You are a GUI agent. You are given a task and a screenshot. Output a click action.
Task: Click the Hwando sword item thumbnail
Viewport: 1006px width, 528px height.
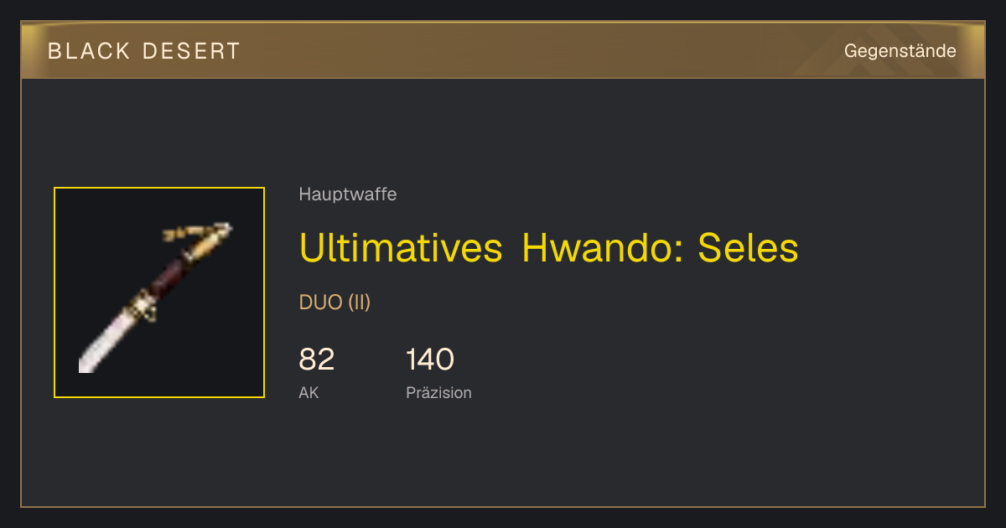159,292
